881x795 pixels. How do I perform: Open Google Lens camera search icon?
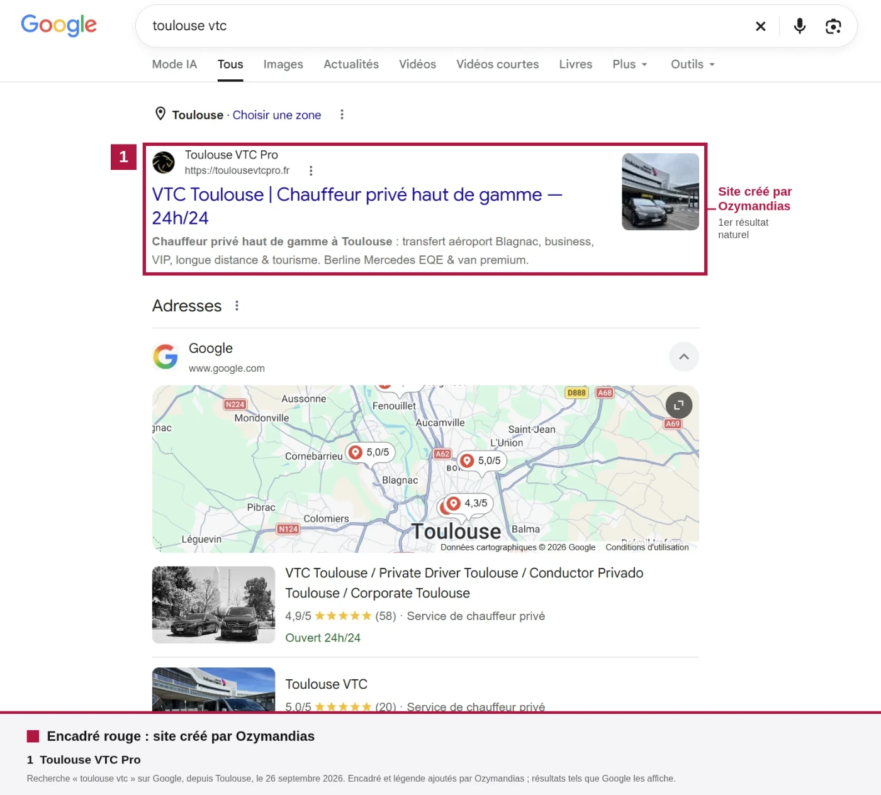pos(833,26)
